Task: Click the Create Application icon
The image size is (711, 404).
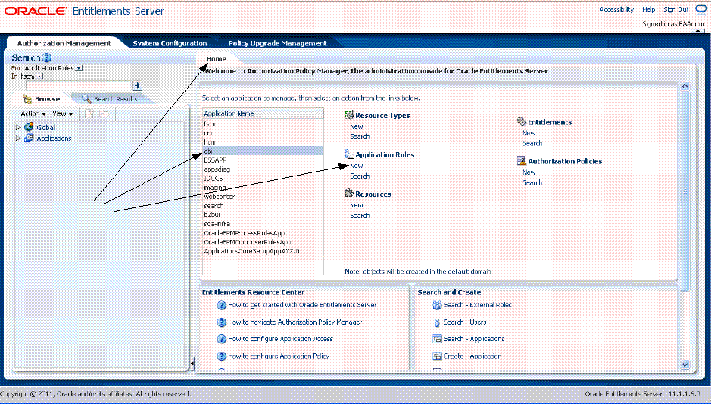Action: point(437,356)
